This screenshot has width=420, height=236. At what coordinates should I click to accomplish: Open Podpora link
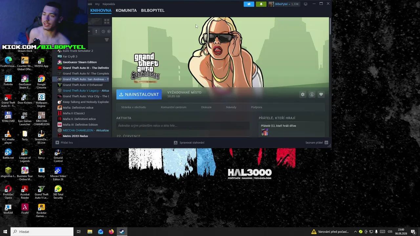coord(257,107)
